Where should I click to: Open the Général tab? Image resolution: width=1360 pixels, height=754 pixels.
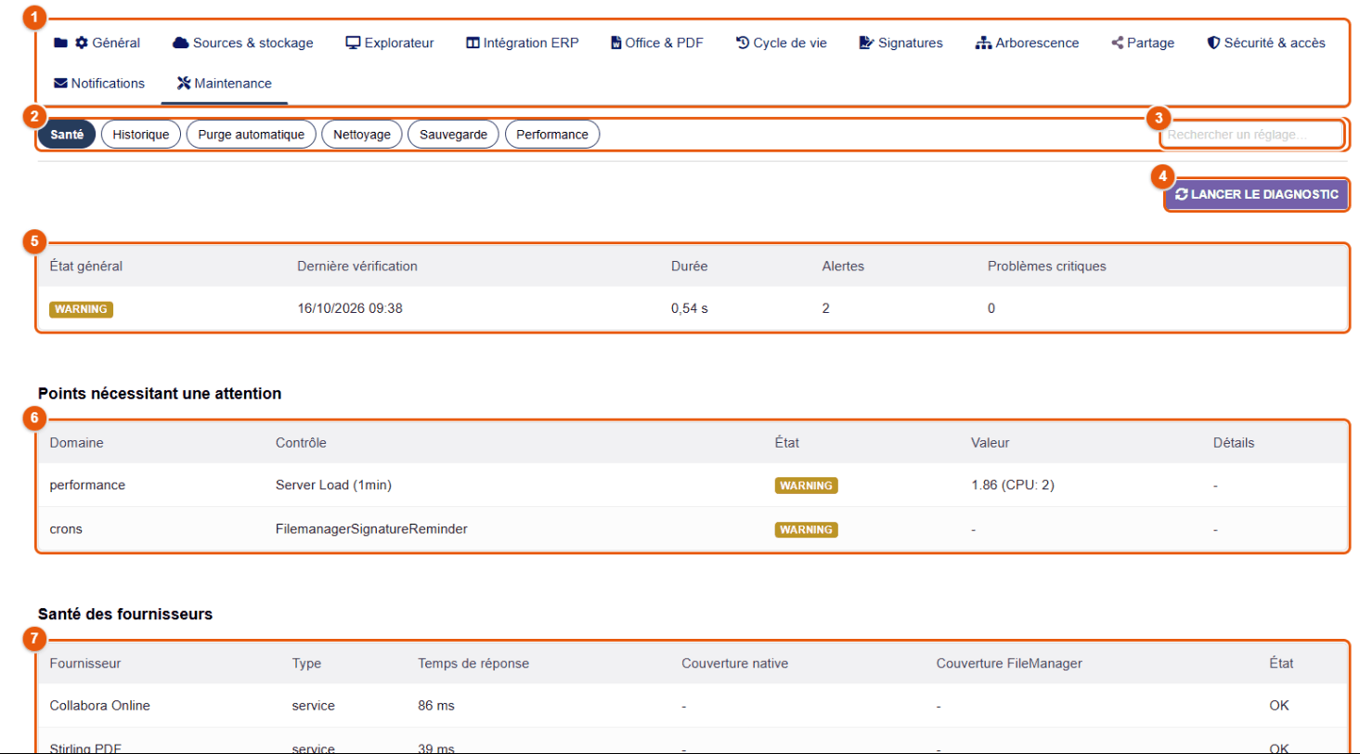[97, 43]
